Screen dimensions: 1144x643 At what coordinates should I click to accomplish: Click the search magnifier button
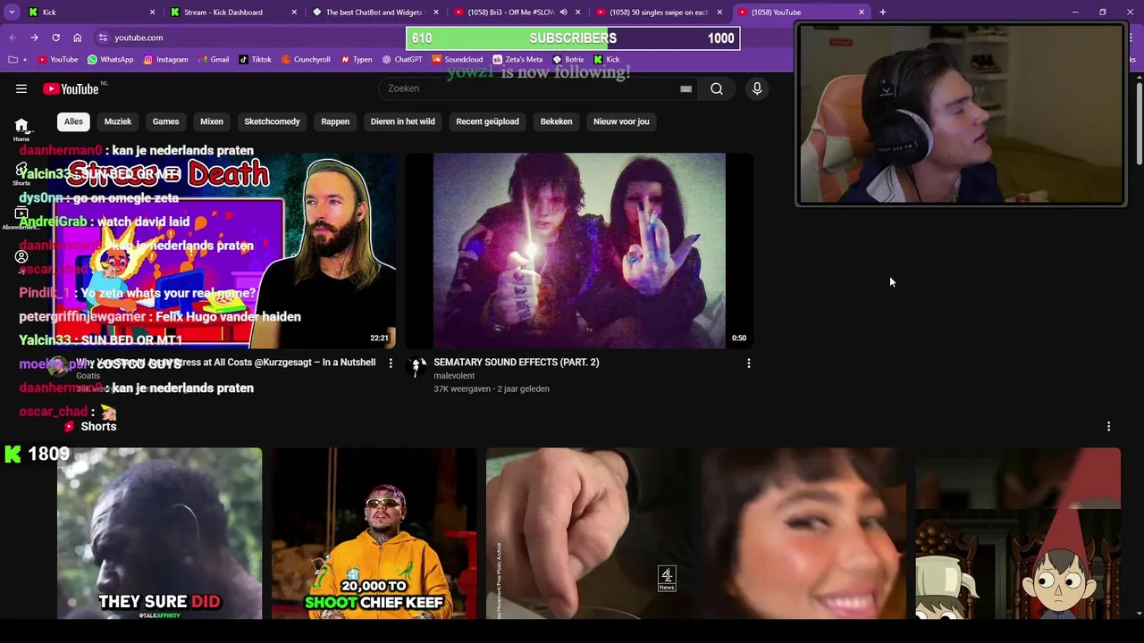(717, 88)
